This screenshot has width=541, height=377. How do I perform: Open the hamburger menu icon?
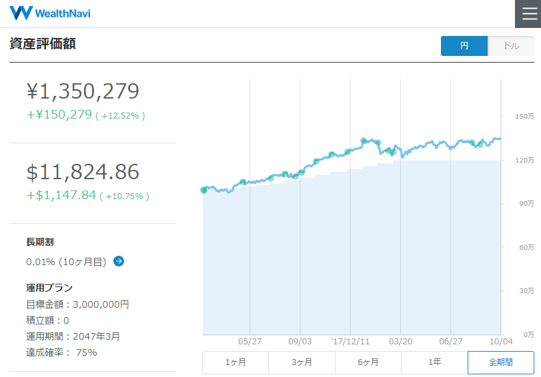click(x=528, y=14)
